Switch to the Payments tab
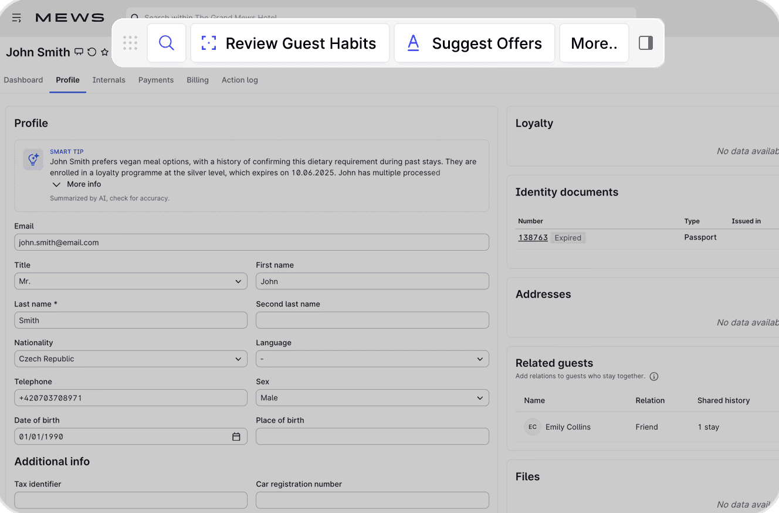779x513 pixels. (155, 80)
